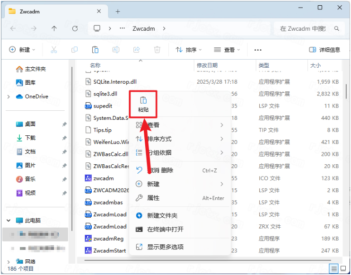The image size is (351, 275).
Task: Expand the OneDrive tree node
Action: (9, 97)
